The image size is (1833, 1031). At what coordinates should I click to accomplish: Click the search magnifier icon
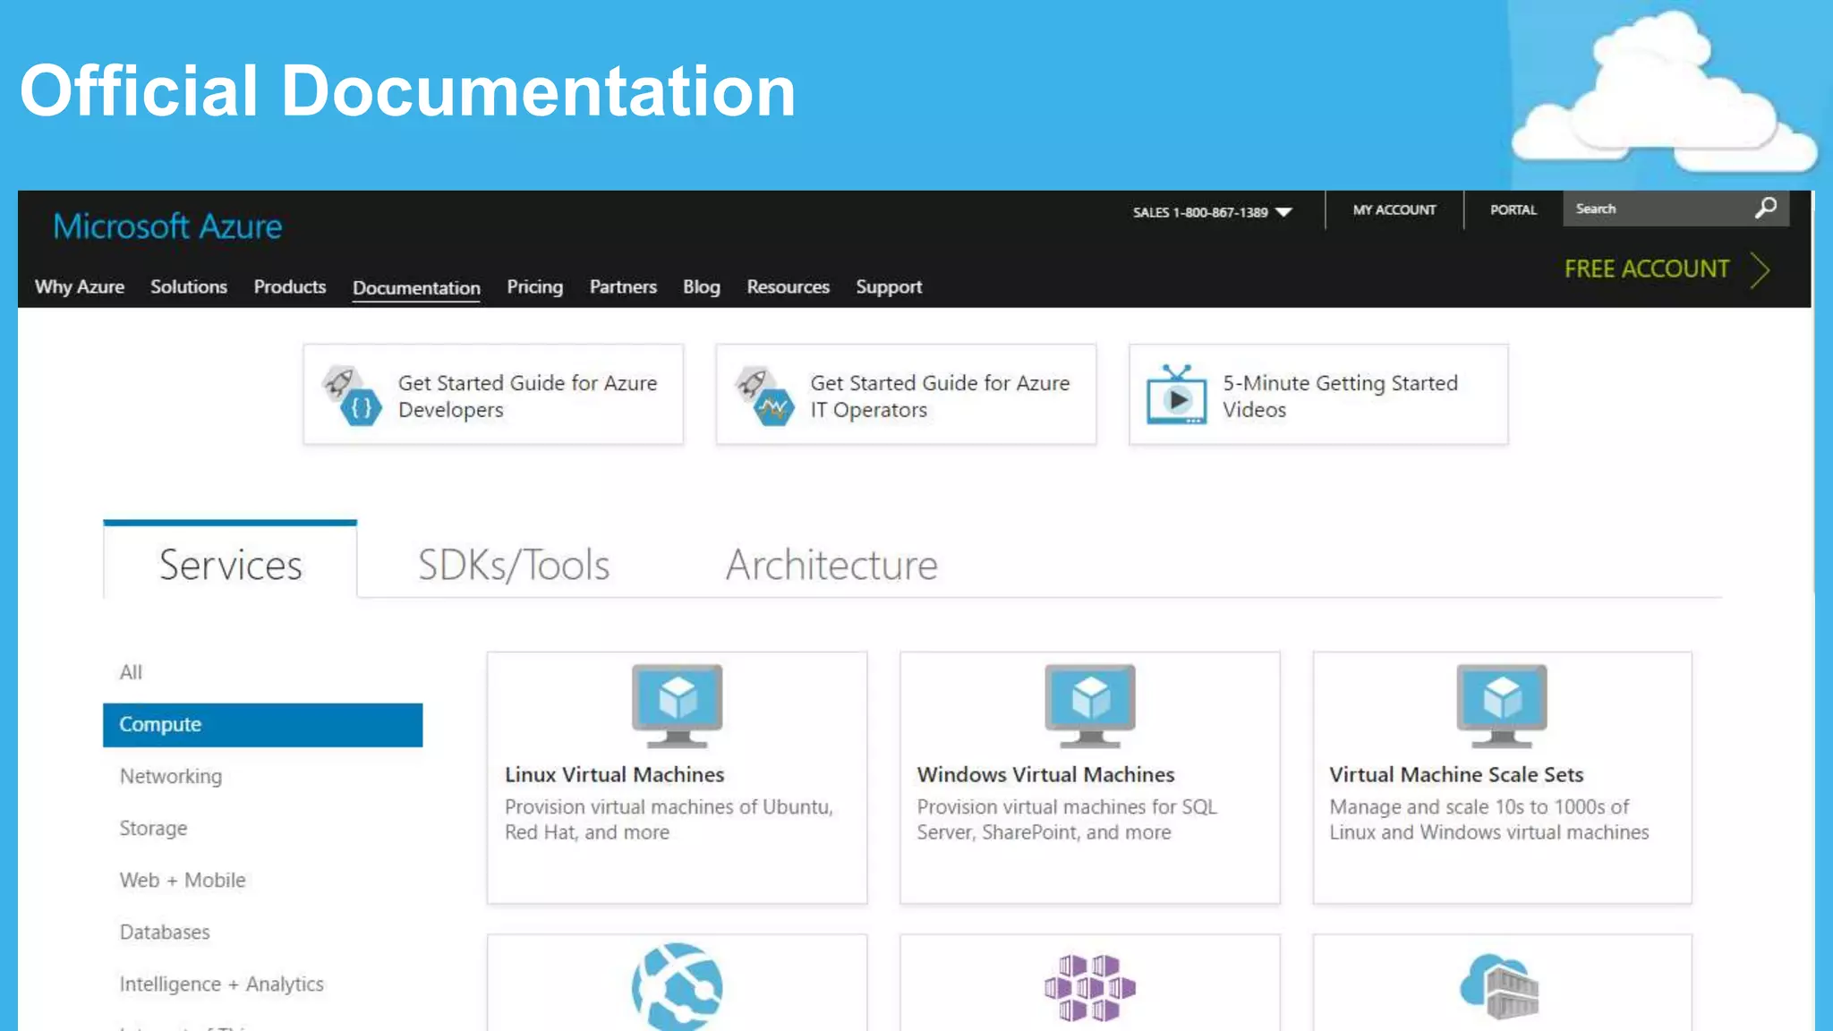pos(1765,209)
